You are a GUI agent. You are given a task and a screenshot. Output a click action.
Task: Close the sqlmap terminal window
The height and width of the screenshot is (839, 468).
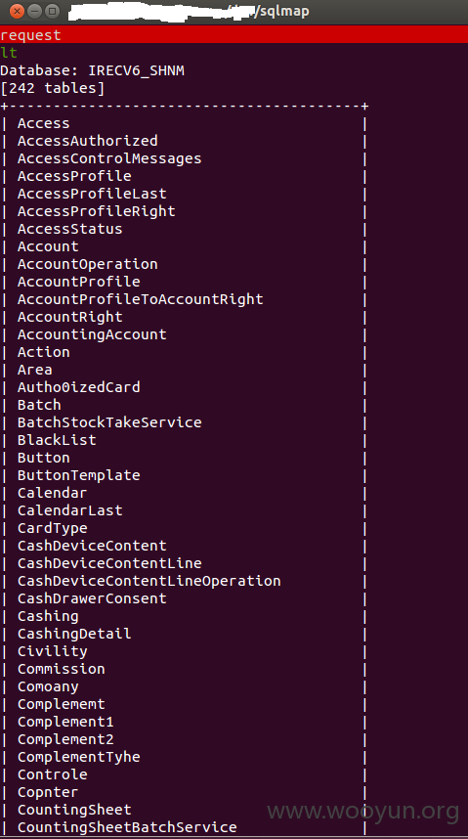[18, 11]
